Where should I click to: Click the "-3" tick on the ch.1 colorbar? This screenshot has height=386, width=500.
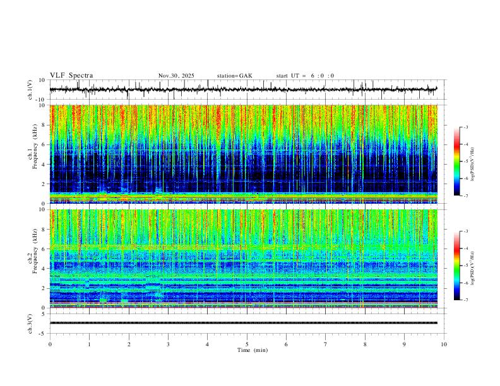click(465, 127)
